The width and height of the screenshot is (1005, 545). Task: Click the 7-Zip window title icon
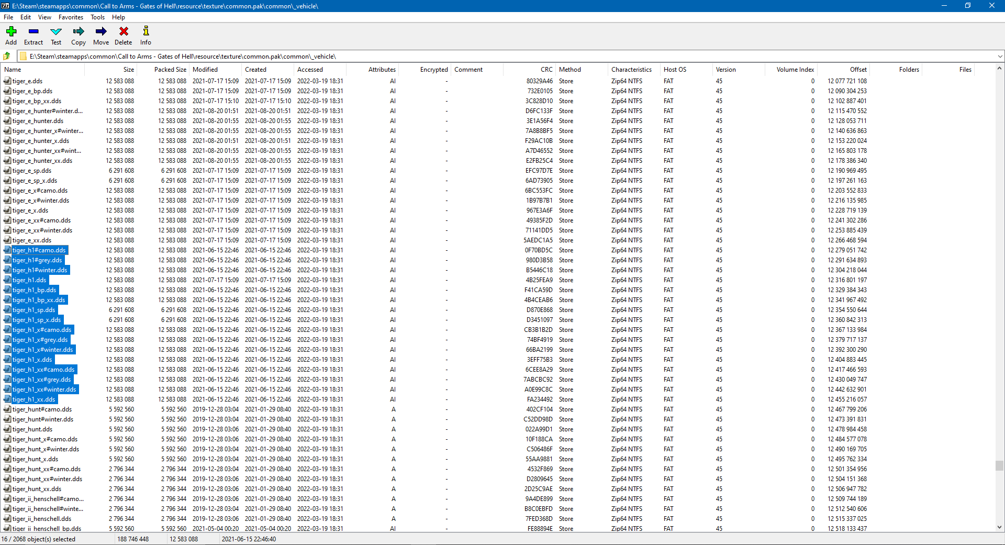point(5,6)
